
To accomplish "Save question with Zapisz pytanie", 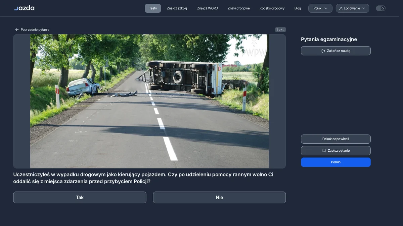I will [x=336, y=151].
